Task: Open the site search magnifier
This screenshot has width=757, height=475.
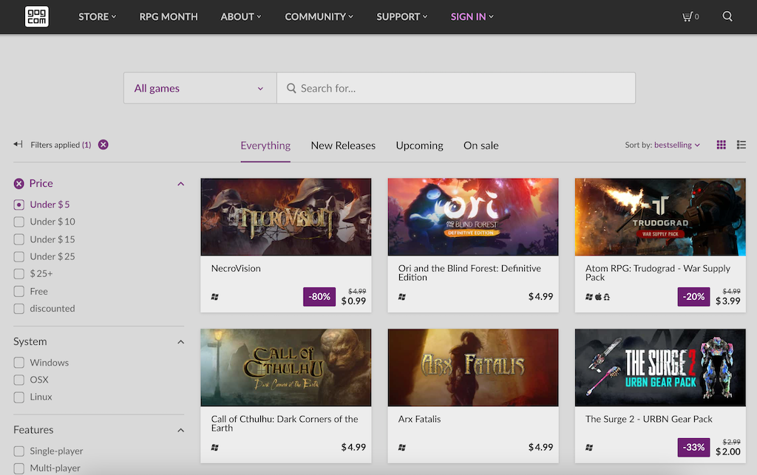Action: [x=727, y=16]
